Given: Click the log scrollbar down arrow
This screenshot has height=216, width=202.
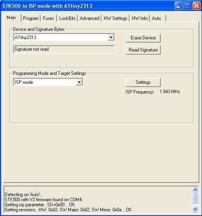Looking at the screenshot, I should [195, 209].
